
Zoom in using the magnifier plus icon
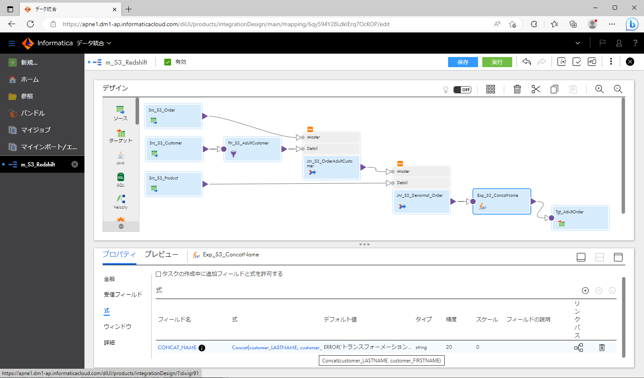599,89
